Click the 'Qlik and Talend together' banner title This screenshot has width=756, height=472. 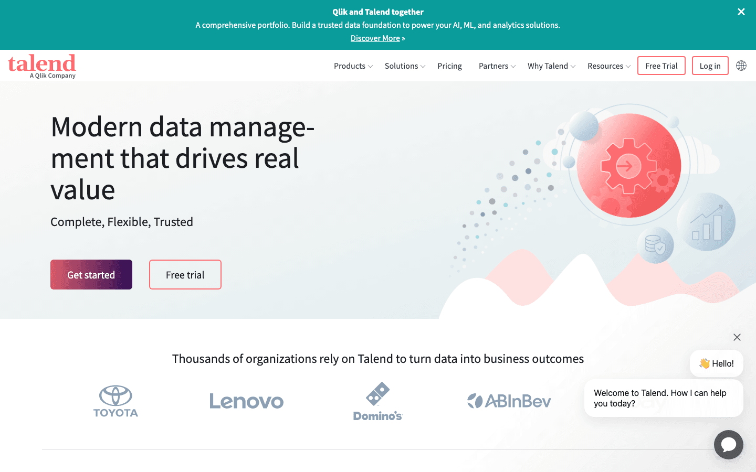click(x=378, y=12)
